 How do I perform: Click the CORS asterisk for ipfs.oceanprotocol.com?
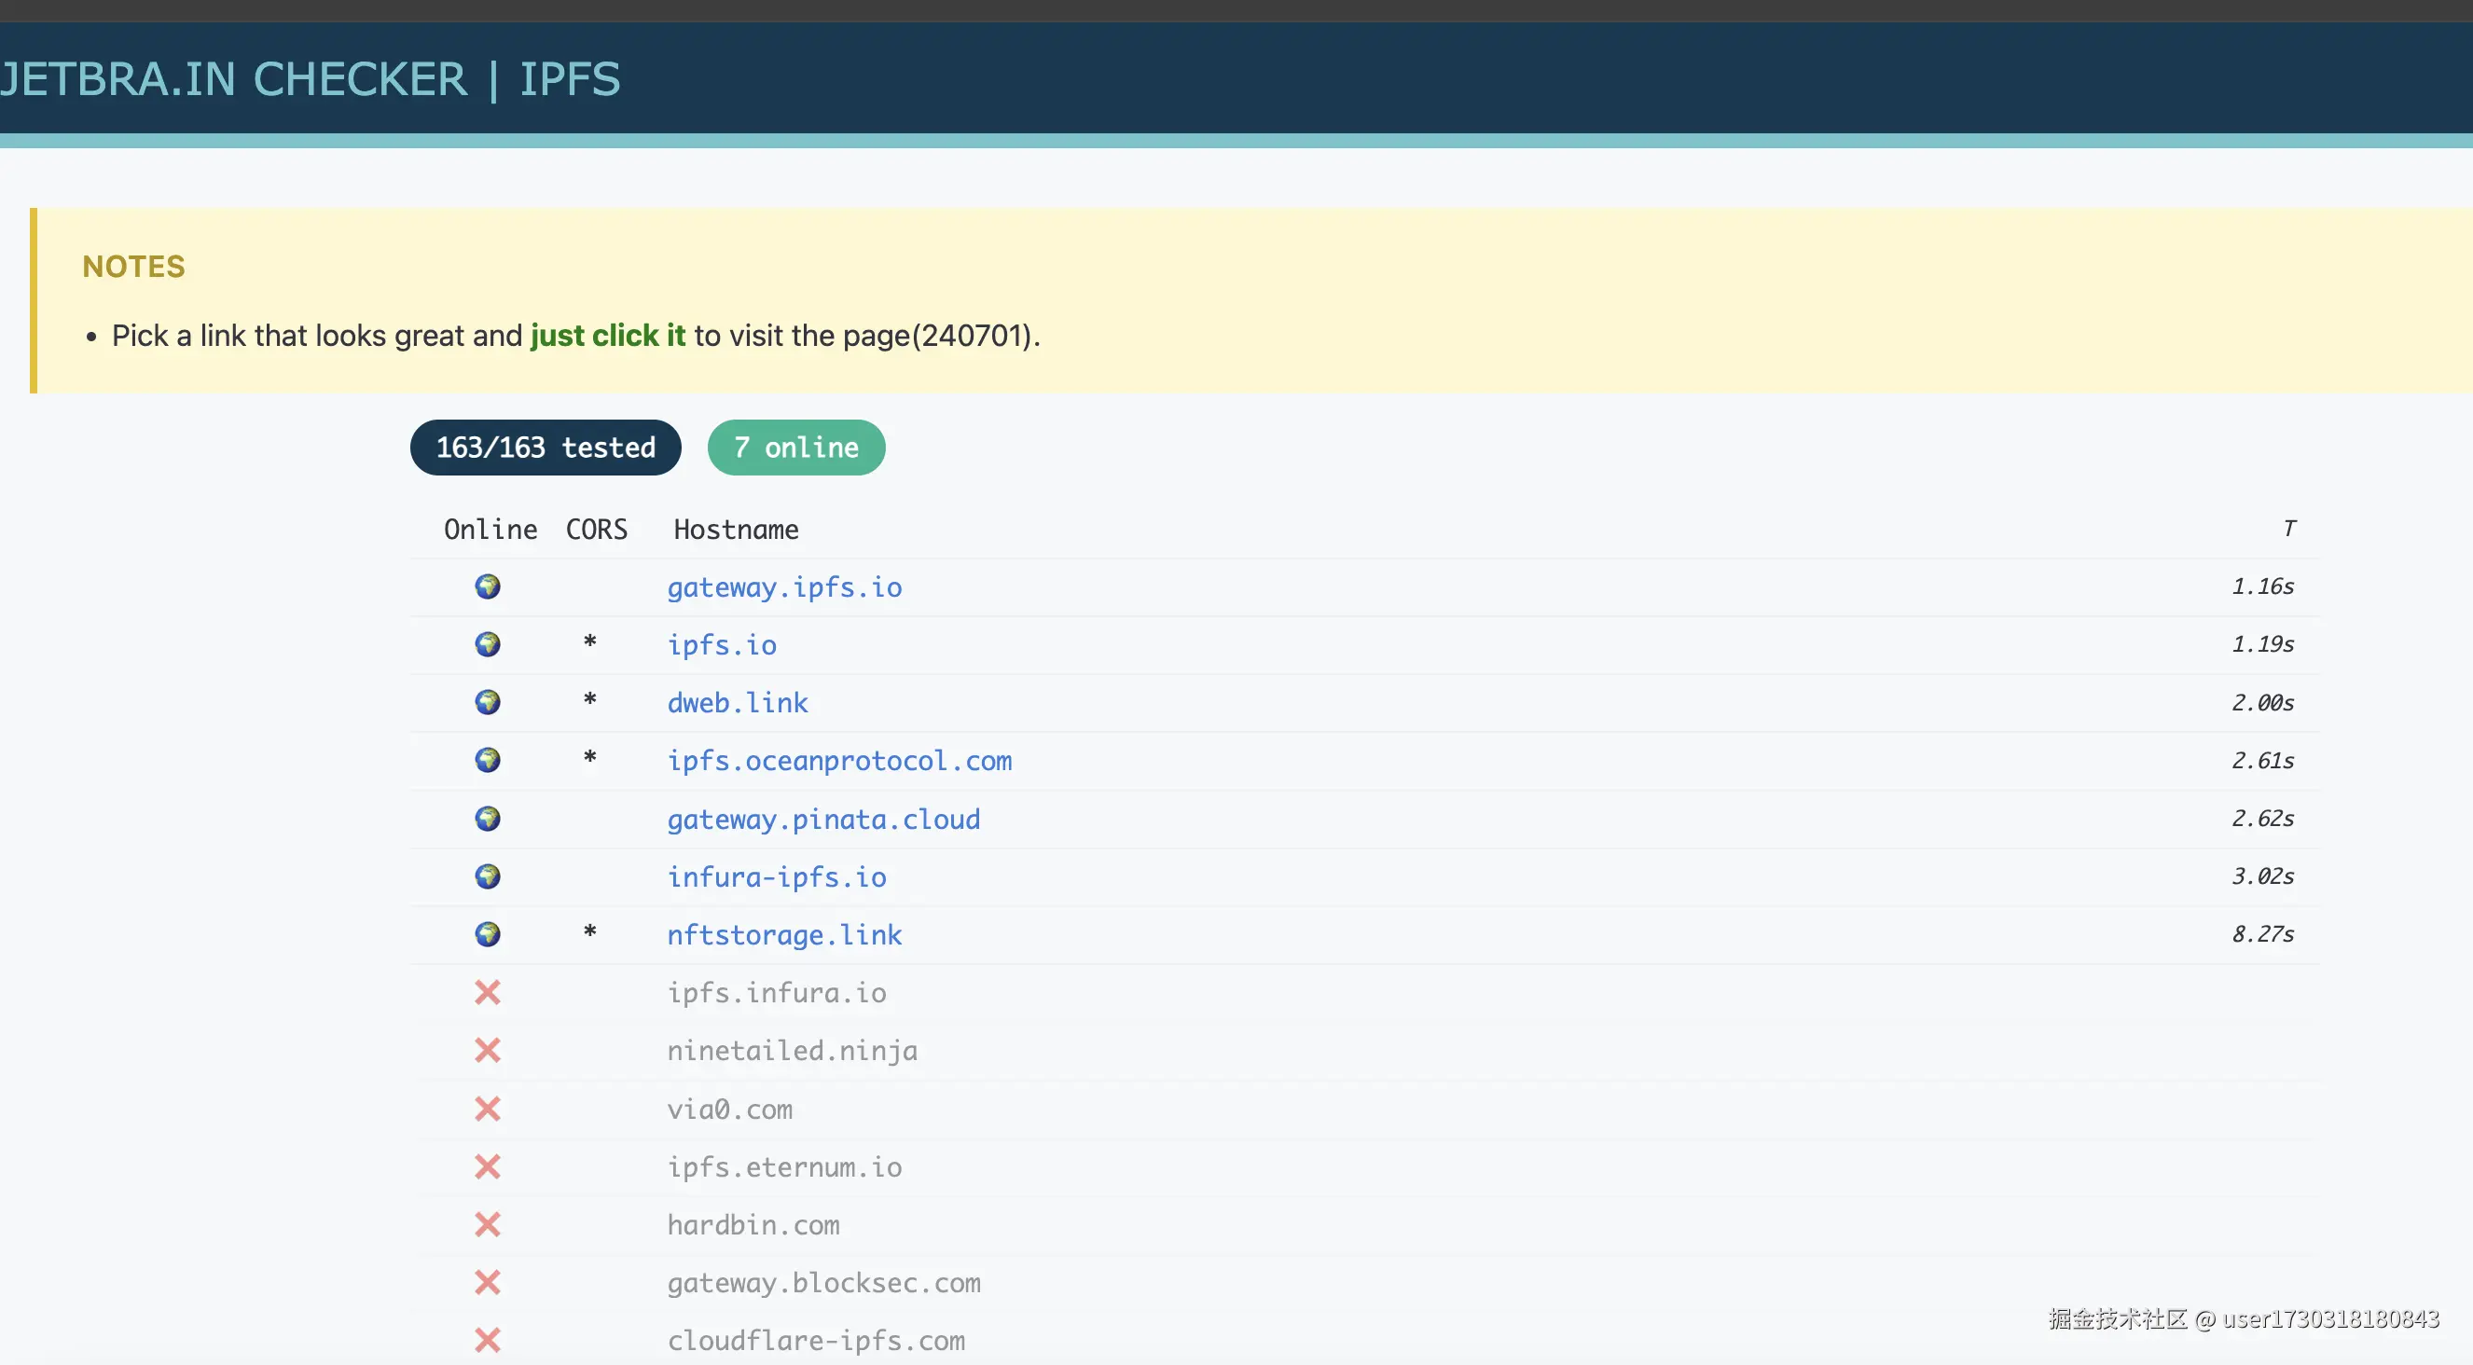pyautogui.click(x=590, y=757)
